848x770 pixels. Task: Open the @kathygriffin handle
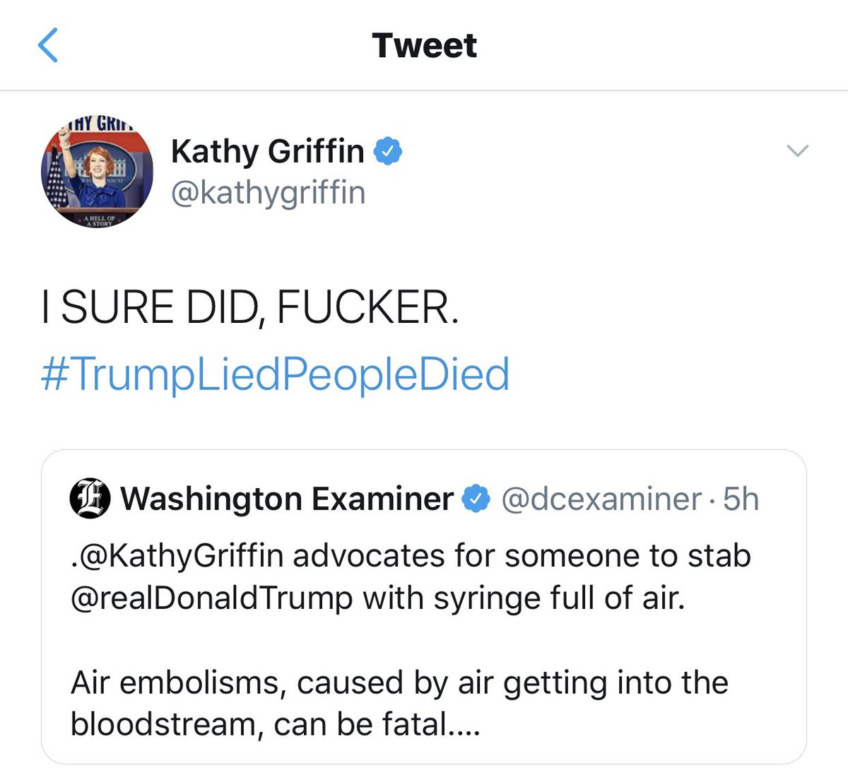(x=269, y=192)
